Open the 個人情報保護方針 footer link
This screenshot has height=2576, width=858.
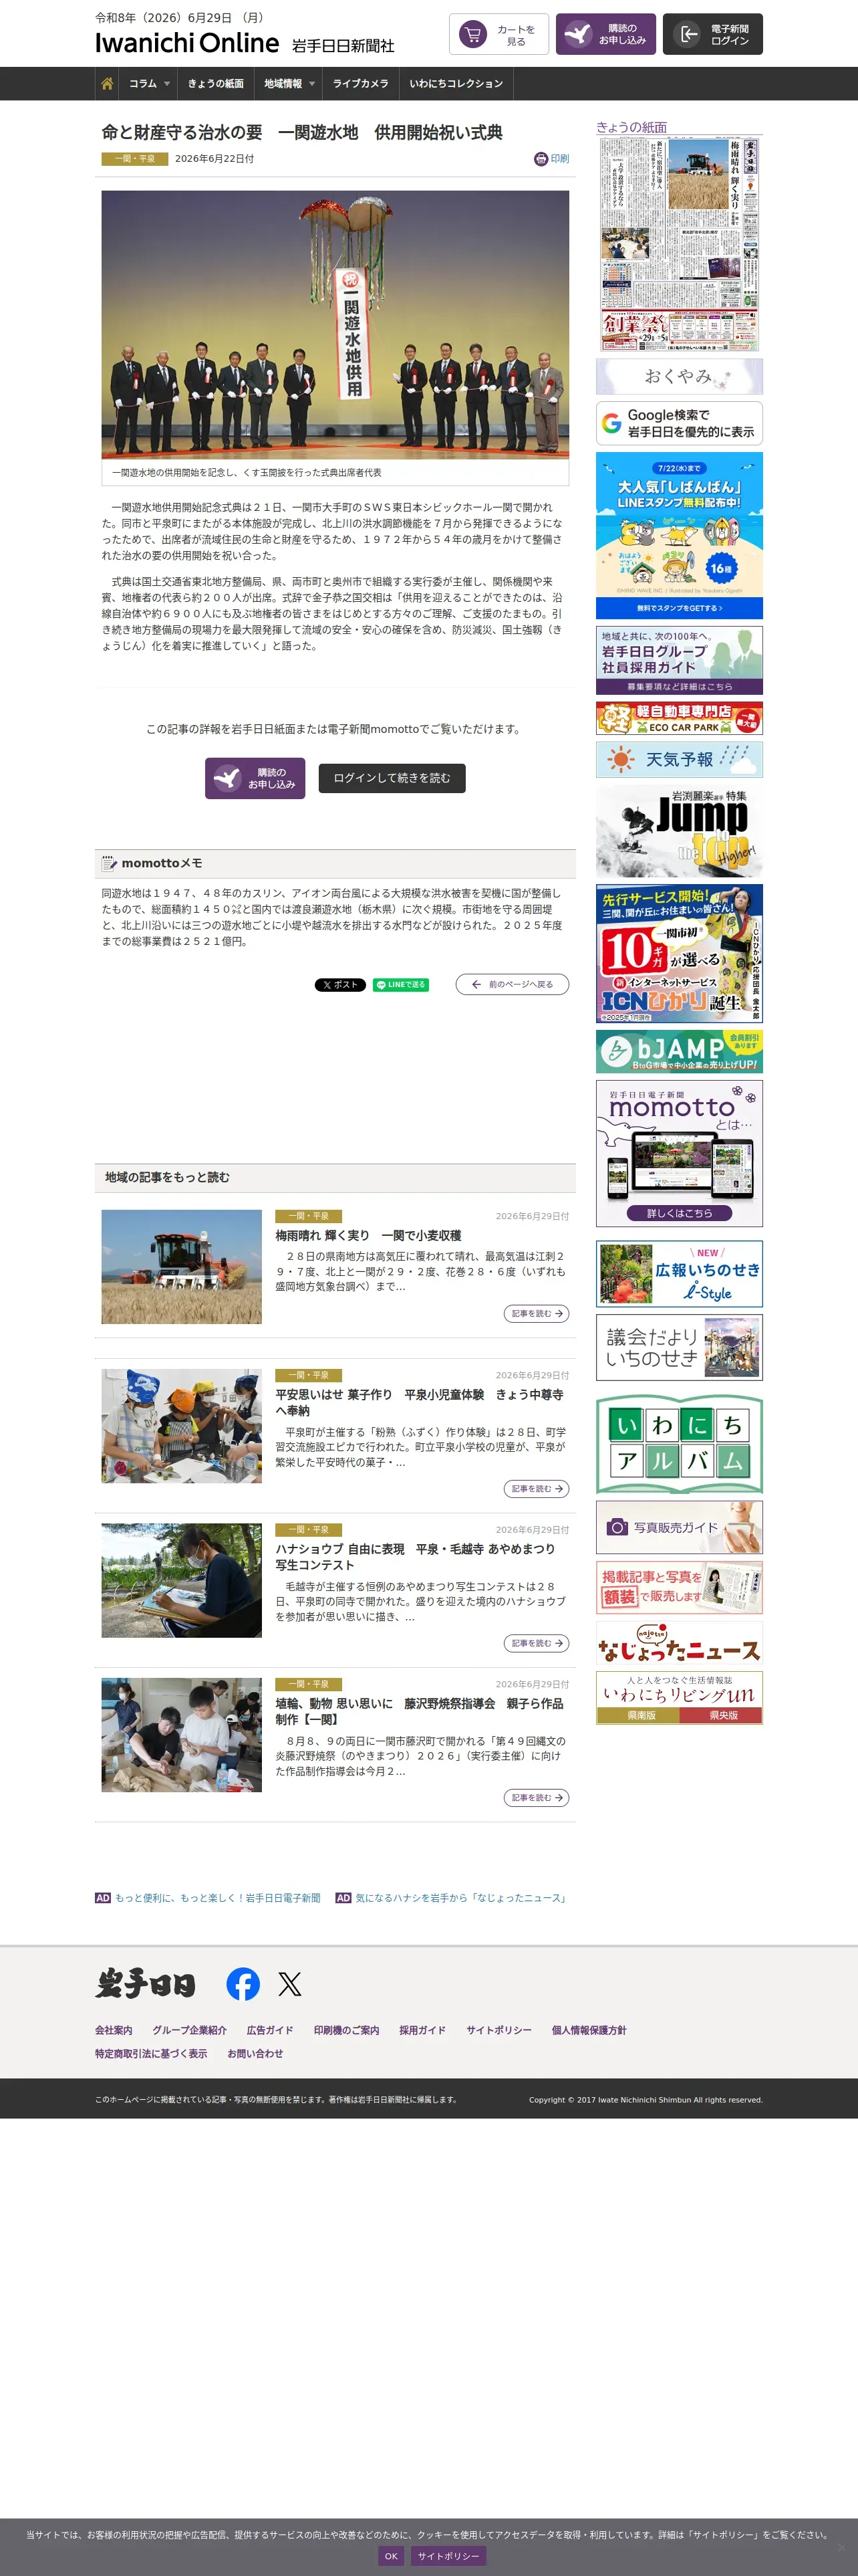[x=589, y=2030]
